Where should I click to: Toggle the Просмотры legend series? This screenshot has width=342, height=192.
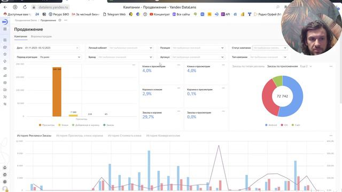coord(46,125)
